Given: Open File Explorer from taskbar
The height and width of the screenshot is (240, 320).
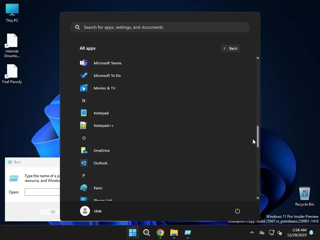Looking at the screenshot, I should tap(174, 232).
